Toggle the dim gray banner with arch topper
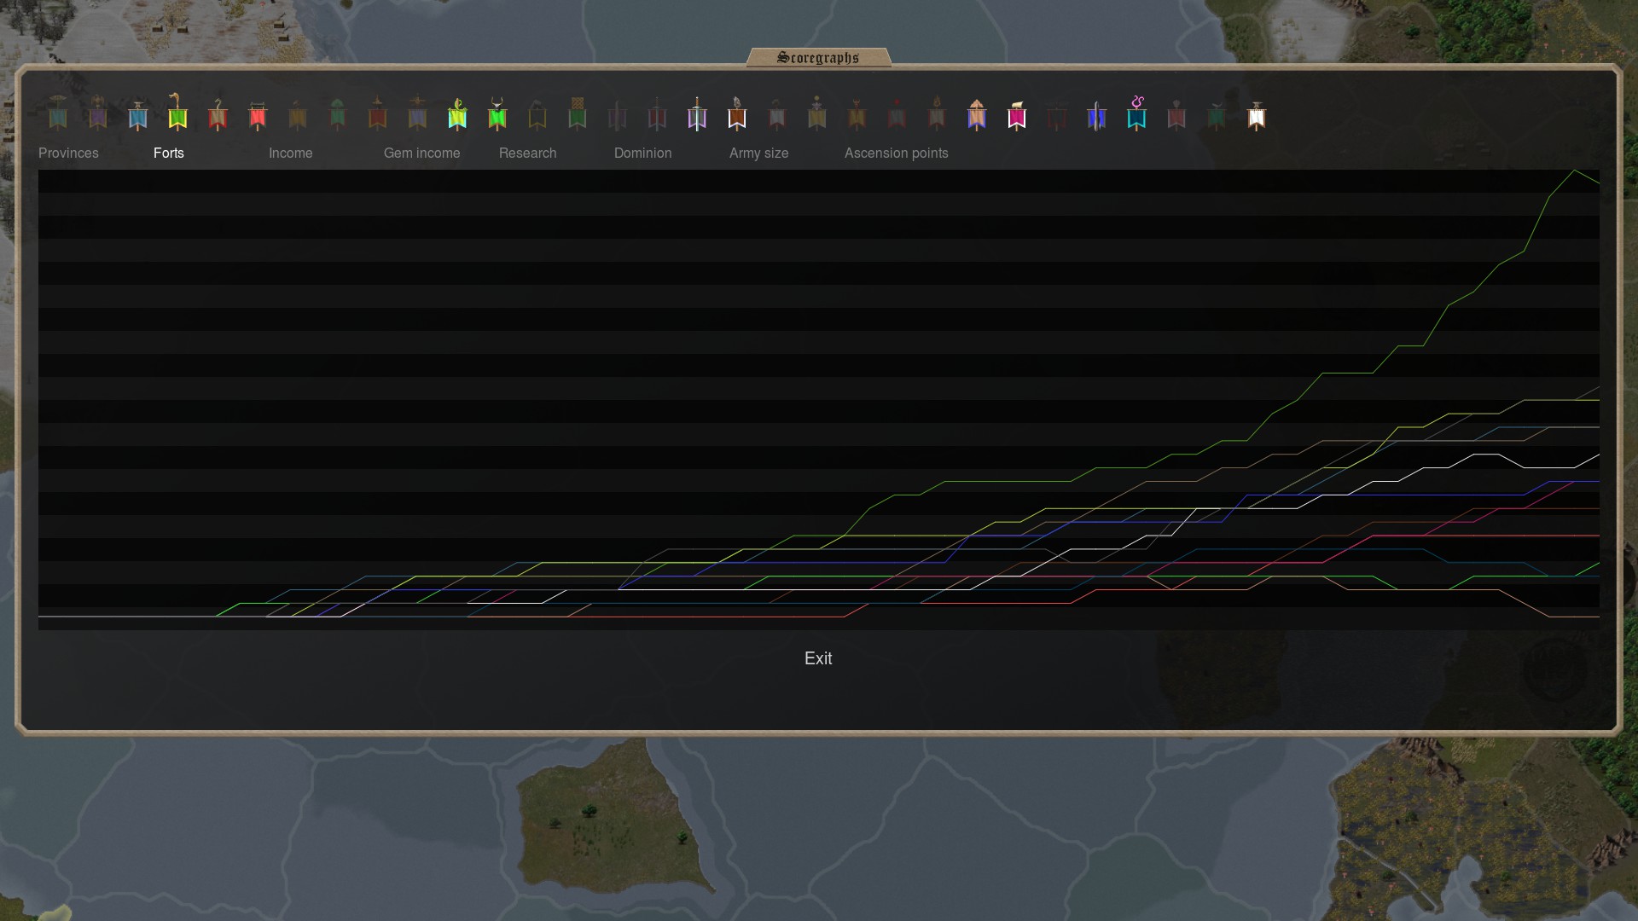This screenshot has width=1638, height=921. 777,113
